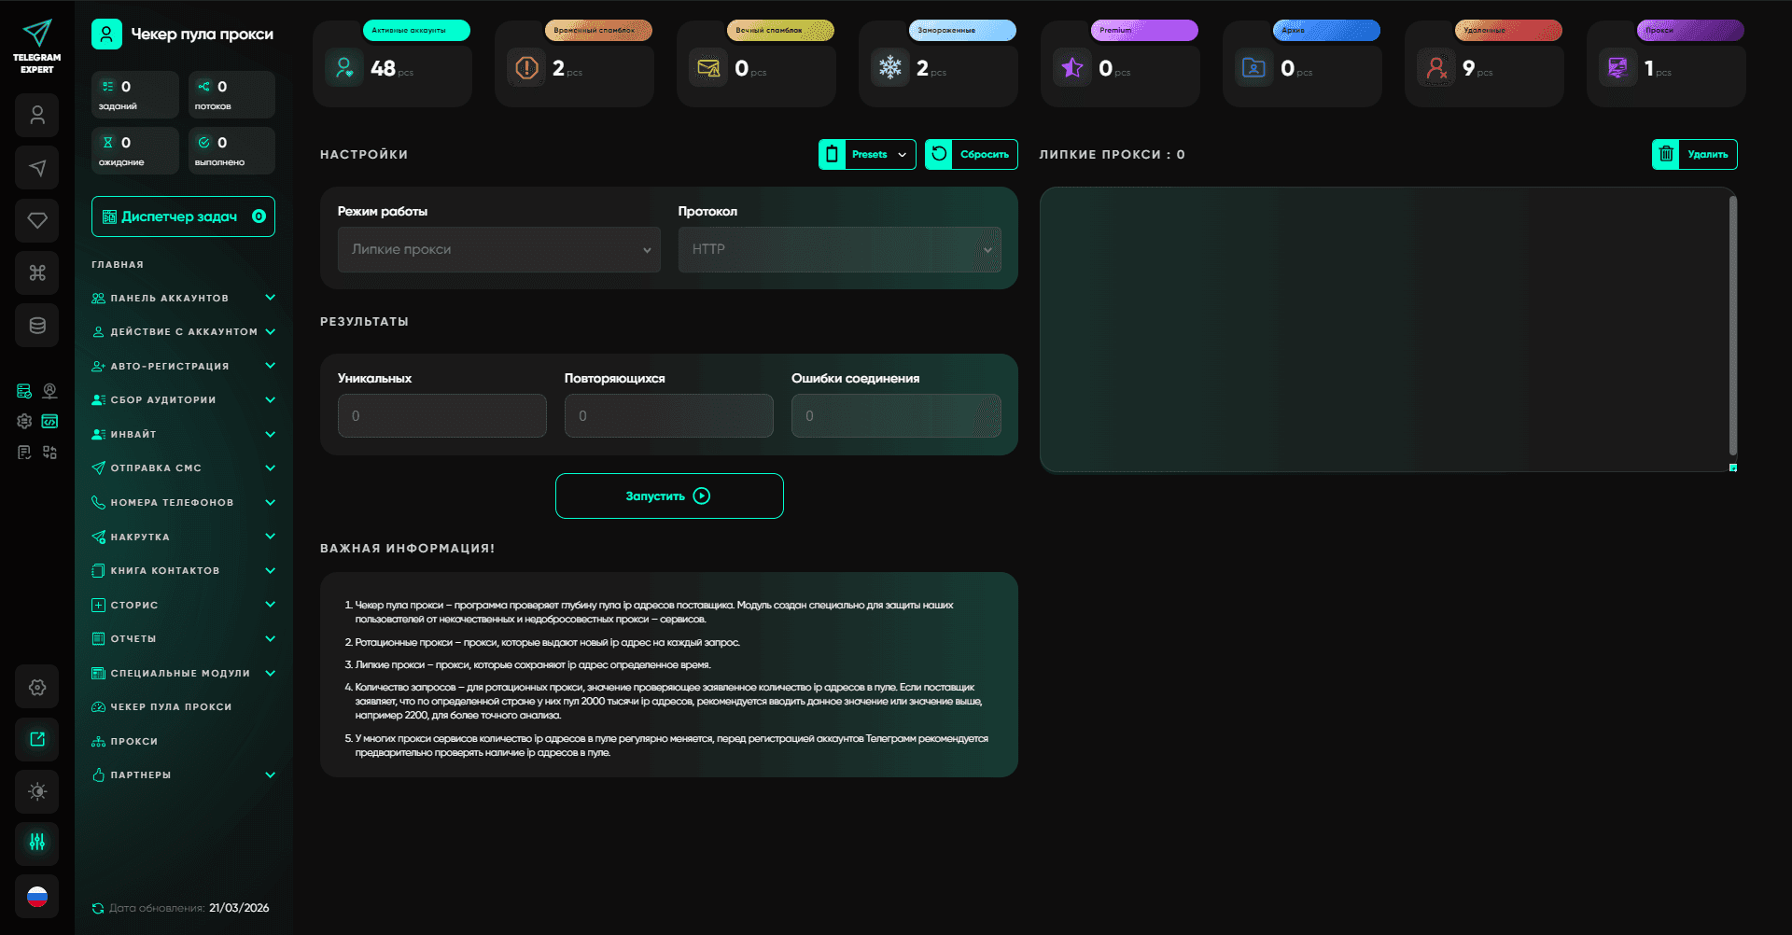Click the paper plane icon in left rail
Image resolution: width=1792 pixels, height=935 pixels.
pyautogui.click(x=37, y=168)
